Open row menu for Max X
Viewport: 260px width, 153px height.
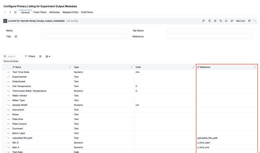click(x=8, y=147)
